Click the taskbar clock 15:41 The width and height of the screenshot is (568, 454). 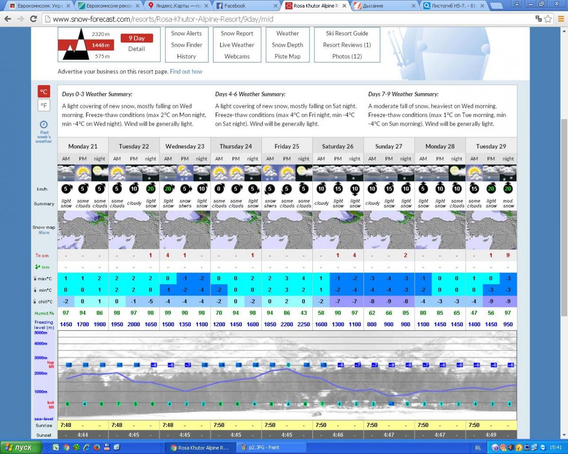click(556, 447)
